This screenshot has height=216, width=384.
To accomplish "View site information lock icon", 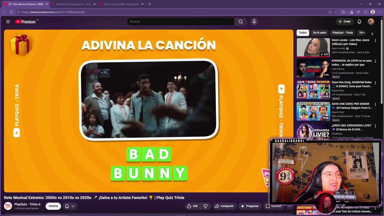I will [x=18, y=12].
